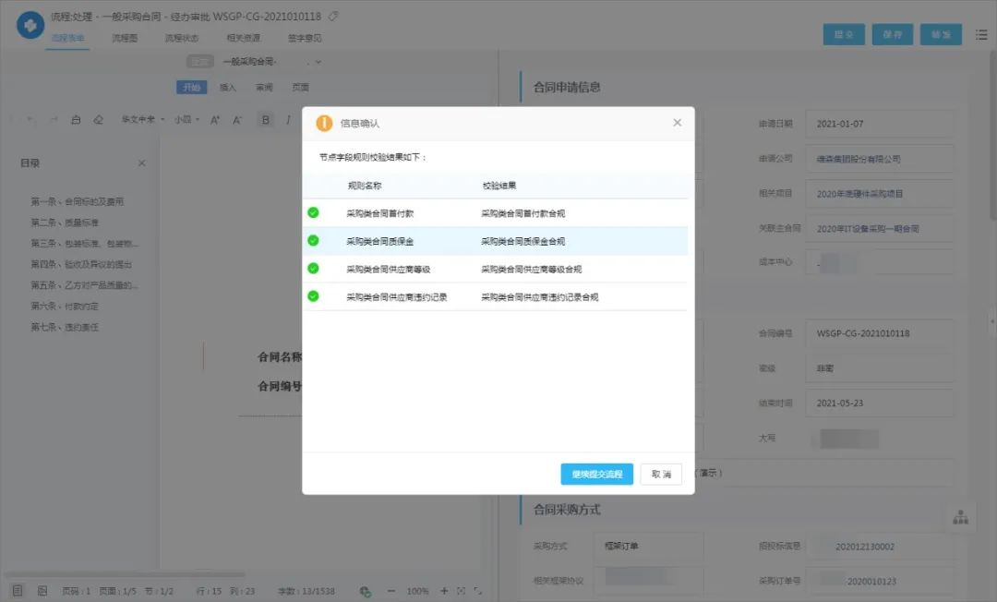Viewport: 997px width, 602px height.
Task: Click green check beside 采购类合同供应商等级
Action: tap(313, 269)
